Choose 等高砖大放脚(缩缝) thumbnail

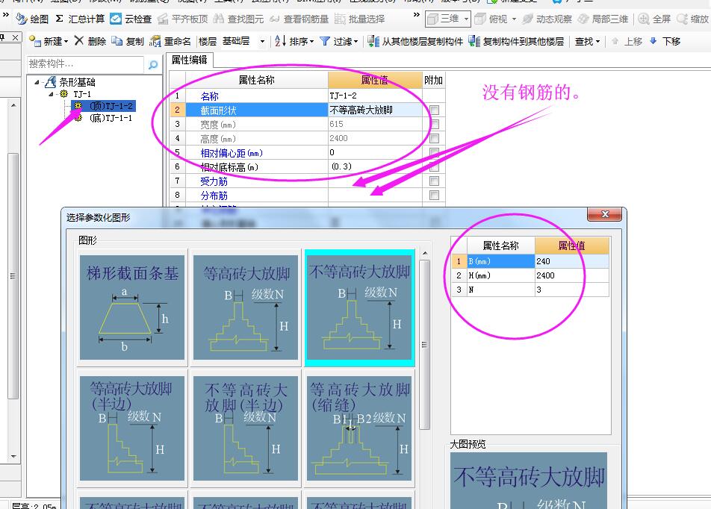[359, 428]
